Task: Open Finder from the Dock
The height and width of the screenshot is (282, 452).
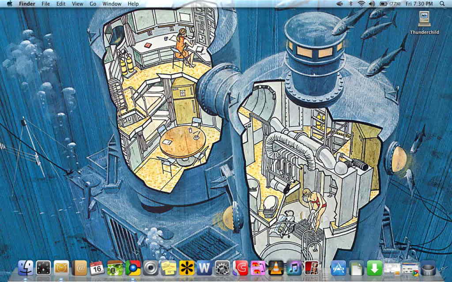Action: point(26,268)
